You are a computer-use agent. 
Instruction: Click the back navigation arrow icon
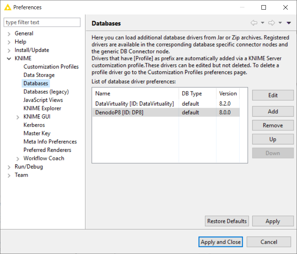(254, 23)
